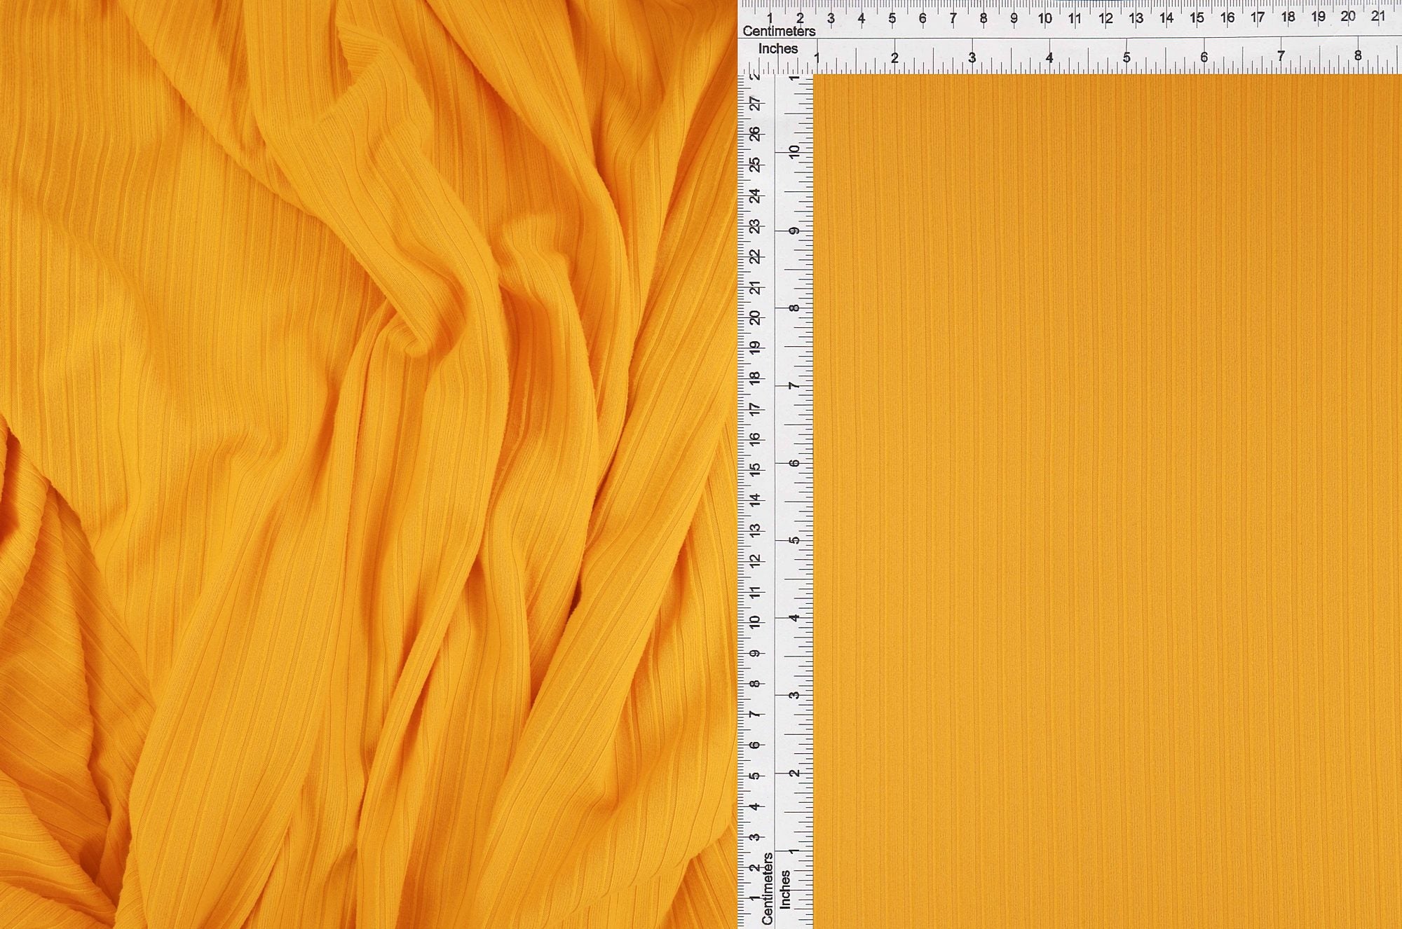Click number 15 on the top centimeter ruler

pyautogui.click(x=1197, y=18)
